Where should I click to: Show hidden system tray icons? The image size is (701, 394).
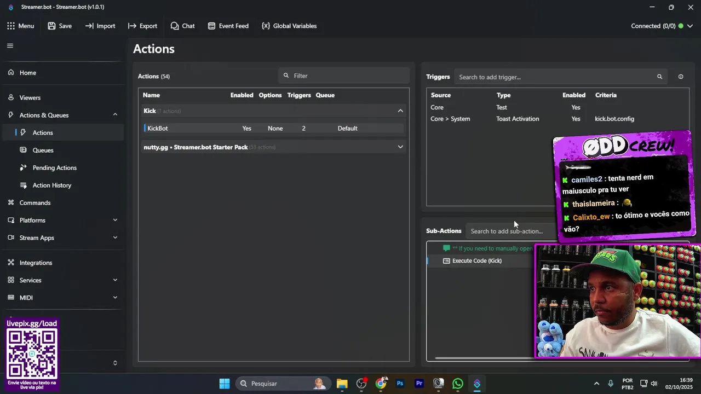(596, 384)
